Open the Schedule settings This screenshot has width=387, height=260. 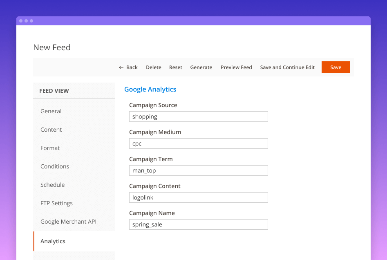tap(52, 185)
